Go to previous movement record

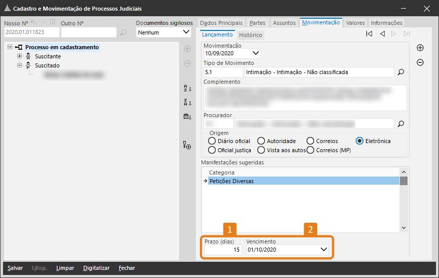click(x=382, y=34)
